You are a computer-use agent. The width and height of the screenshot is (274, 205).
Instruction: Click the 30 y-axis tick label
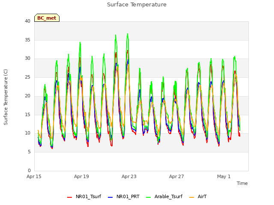pos(27,59)
